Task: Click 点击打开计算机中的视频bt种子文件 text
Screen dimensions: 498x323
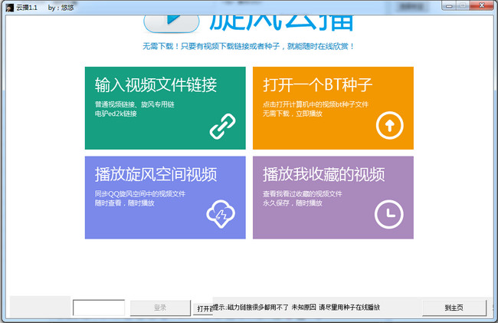Action: (x=316, y=104)
